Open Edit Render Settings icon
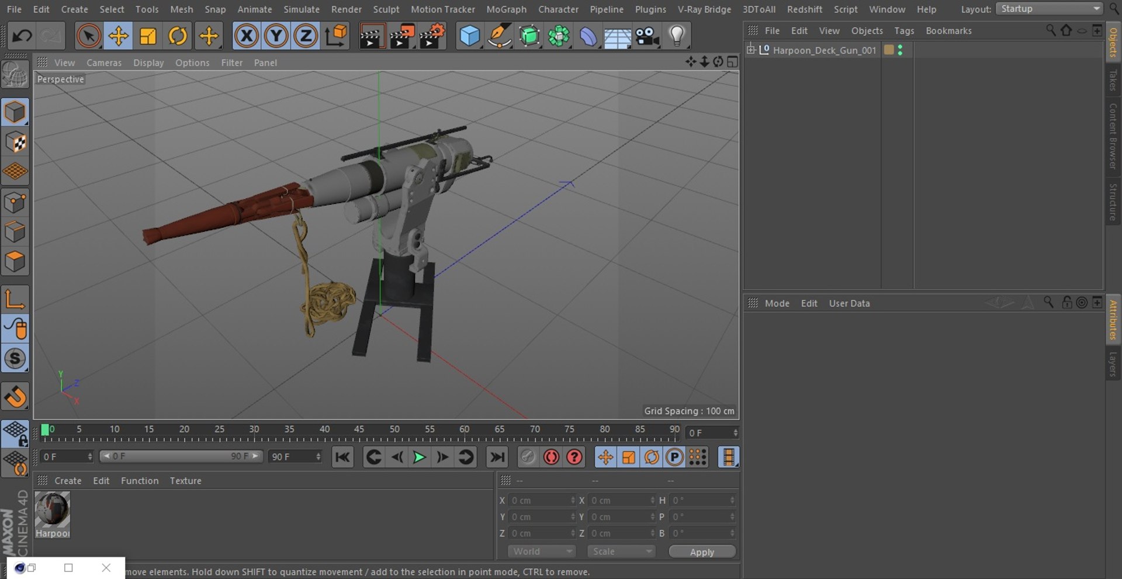 pos(432,36)
